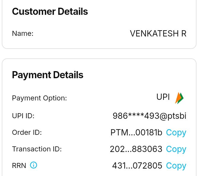Image resolution: width=198 pixels, height=176 pixels.
Task: Click the UPI payment option text
Action: click(163, 97)
